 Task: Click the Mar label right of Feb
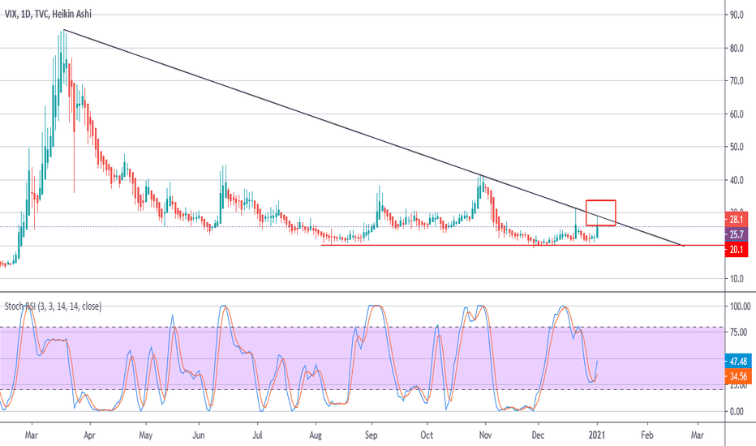pyautogui.click(x=697, y=435)
